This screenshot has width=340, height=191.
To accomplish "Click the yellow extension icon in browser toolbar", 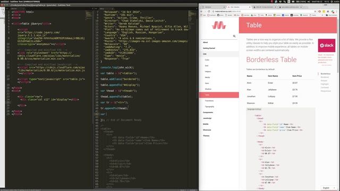I will click(324, 11).
